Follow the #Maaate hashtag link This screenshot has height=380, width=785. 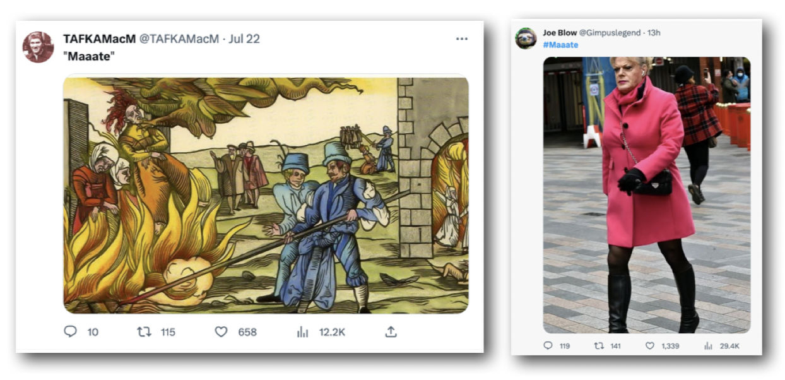[x=560, y=45]
